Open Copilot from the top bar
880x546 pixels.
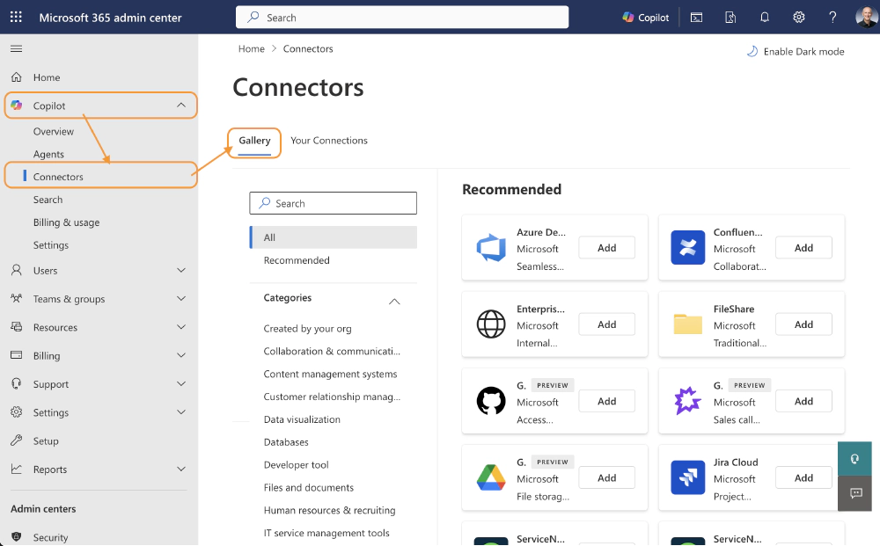[645, 18]
